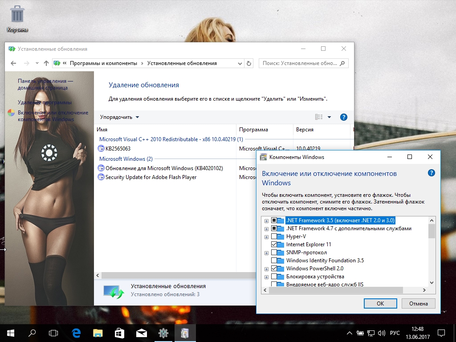This screenshot has height=342, width=456.
Task: Expand the .NET Framework 4.7 node
Action: pos(266,229)
